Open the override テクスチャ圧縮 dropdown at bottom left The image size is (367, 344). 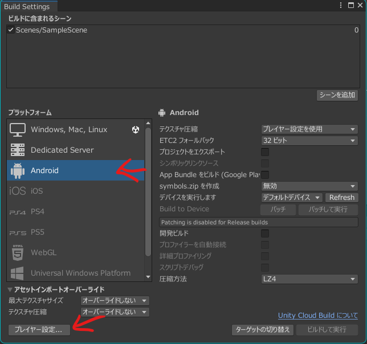pyautogui.click(x=115, y=312)
